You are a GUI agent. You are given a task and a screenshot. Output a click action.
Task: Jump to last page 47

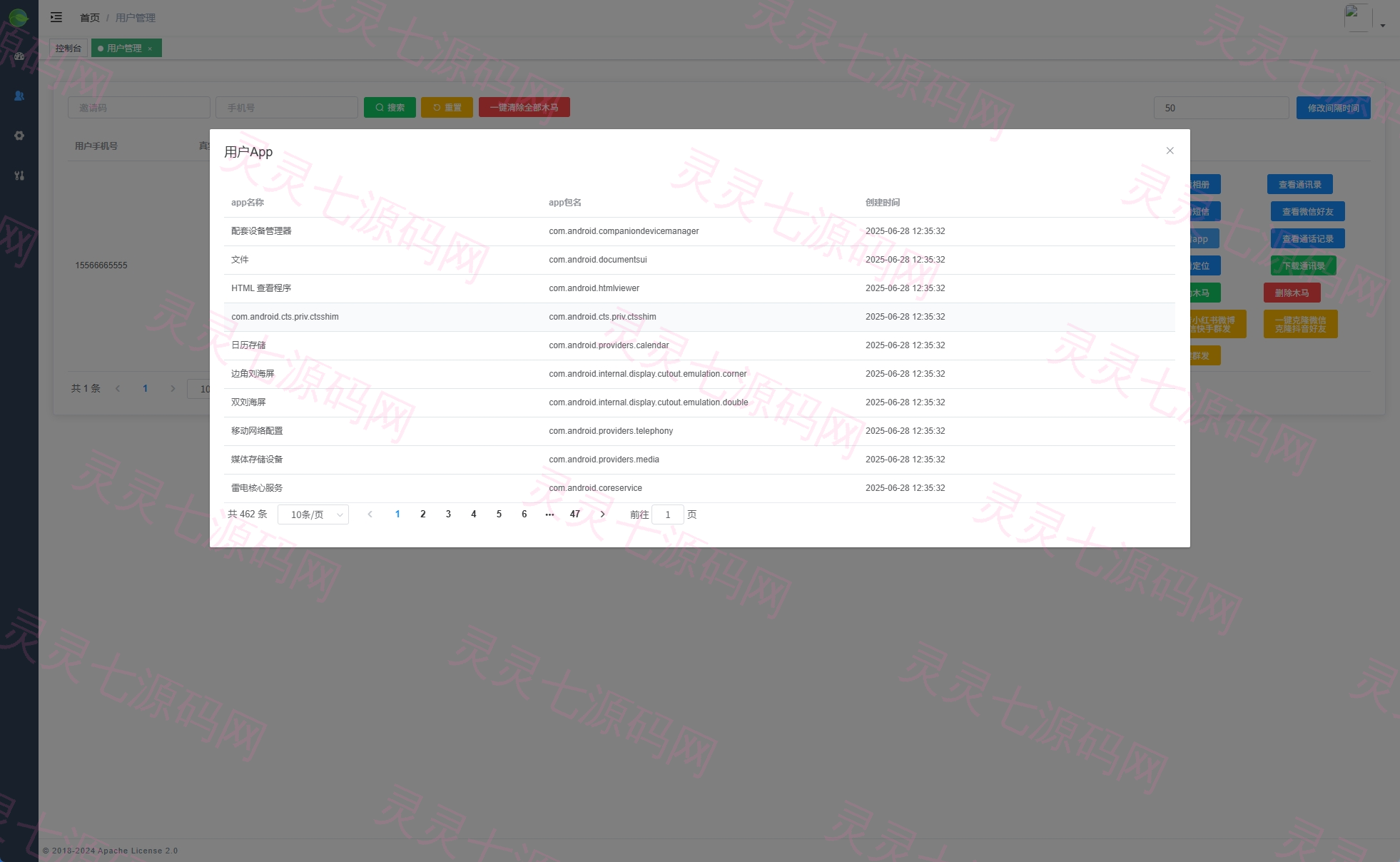tap(575, 514)
